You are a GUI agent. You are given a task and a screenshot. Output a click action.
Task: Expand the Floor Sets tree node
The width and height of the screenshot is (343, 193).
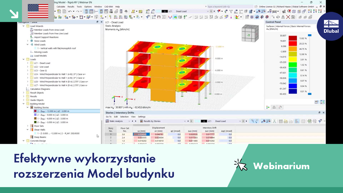(x=28, y=126)
